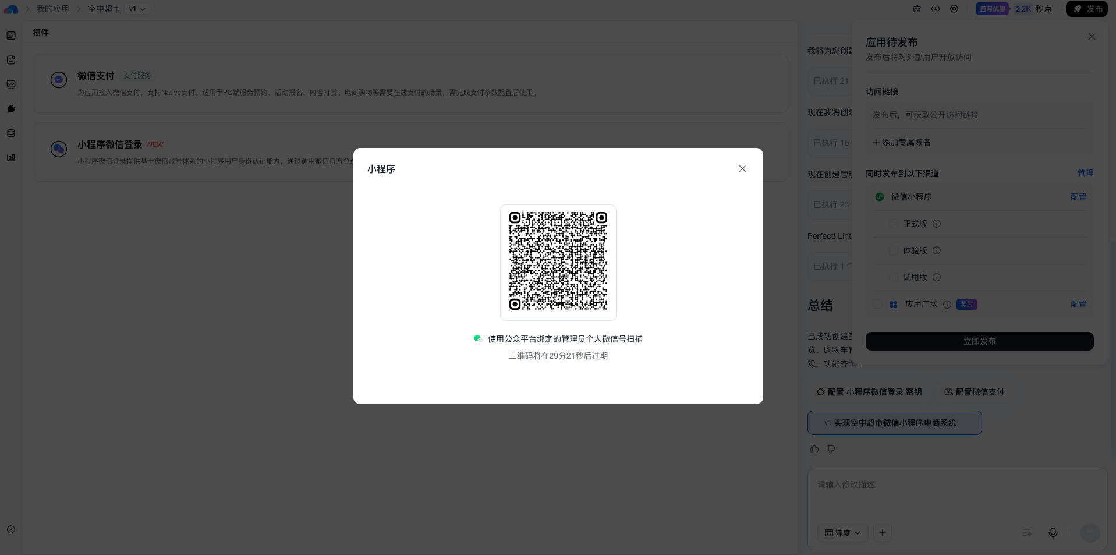Viewport: 1116px width, 555px height.
Task: Check the 正式版 checkbox
Action: point(893,224)
